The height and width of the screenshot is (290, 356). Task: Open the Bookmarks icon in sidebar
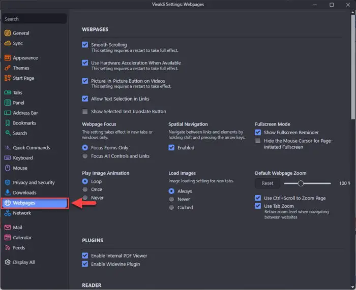tap(8, 123)
